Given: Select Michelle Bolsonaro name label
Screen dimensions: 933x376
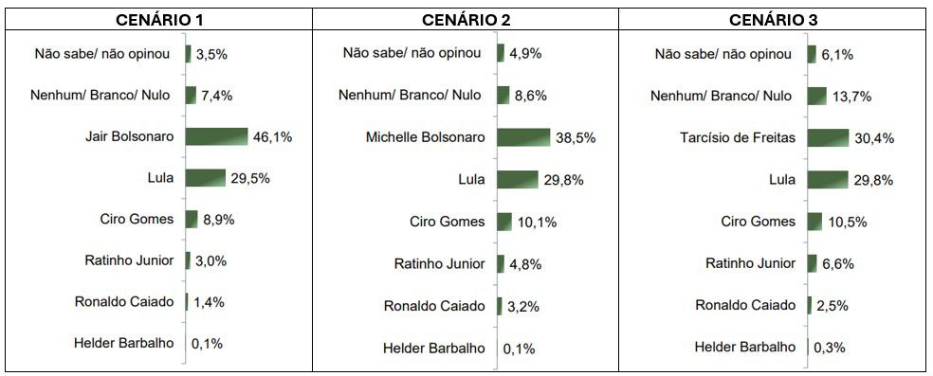Looking at the screenshot, I should 426,137.
